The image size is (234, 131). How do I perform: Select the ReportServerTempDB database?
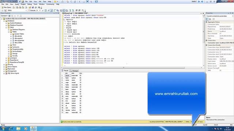point(17,62)
